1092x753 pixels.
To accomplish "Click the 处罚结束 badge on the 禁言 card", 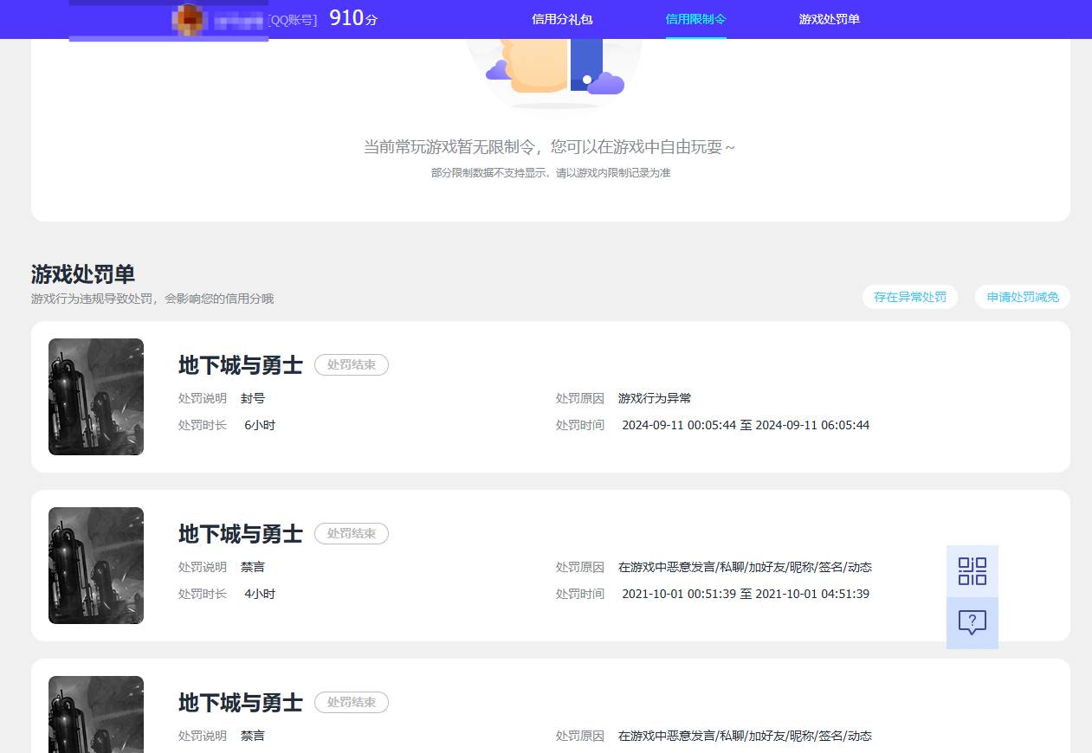I will 351,533.
